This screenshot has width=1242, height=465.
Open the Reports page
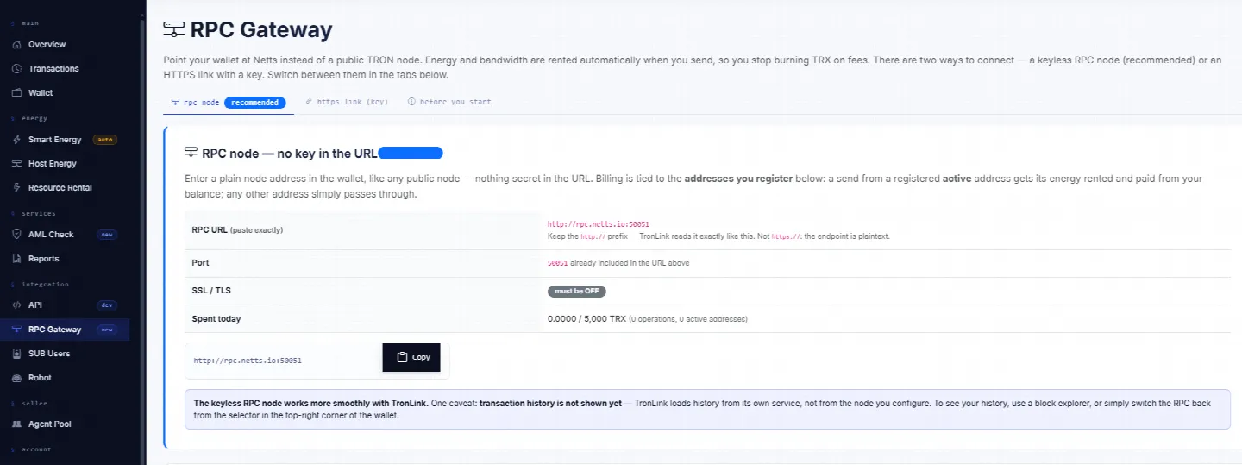coord(65,259)
